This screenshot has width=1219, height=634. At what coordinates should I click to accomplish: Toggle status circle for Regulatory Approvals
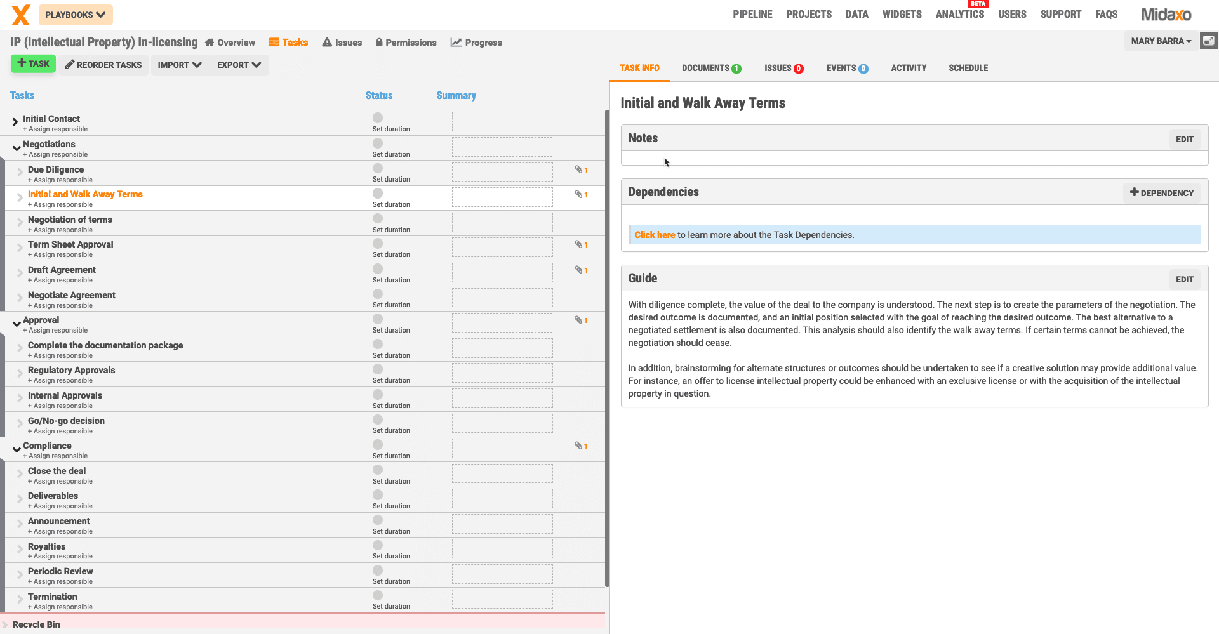pyautogui.click(x=378, y=369)
